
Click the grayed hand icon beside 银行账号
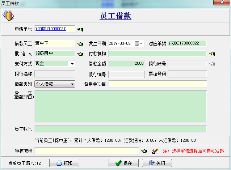(x=212, y=64)
